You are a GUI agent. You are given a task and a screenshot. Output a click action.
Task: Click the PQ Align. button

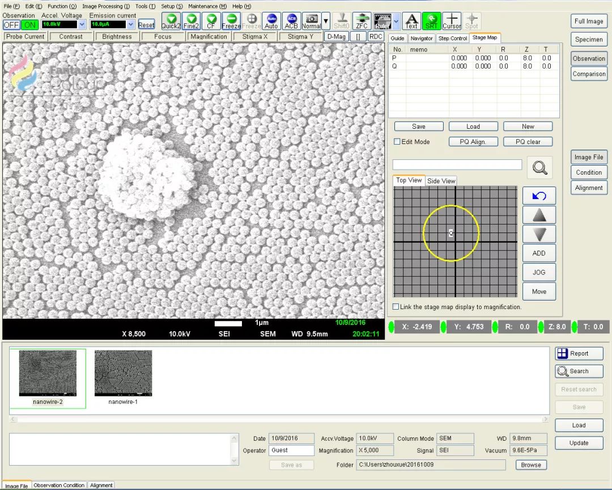coord(473,142)
